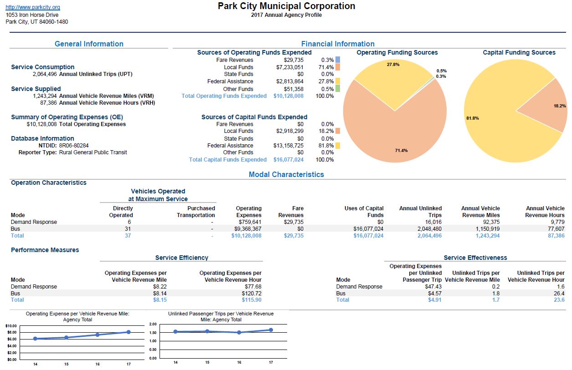Viewport: 572px width, 370px height.
Task: Click the "General Information" heading
Action: (89, 44)
